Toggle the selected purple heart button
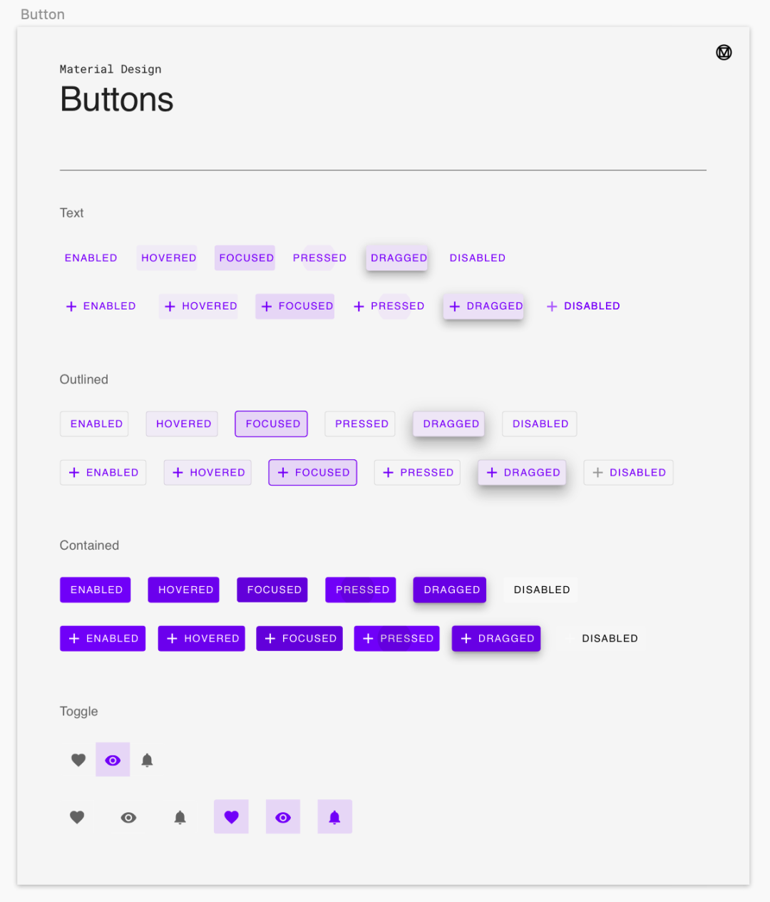 (x=231, y=816)
